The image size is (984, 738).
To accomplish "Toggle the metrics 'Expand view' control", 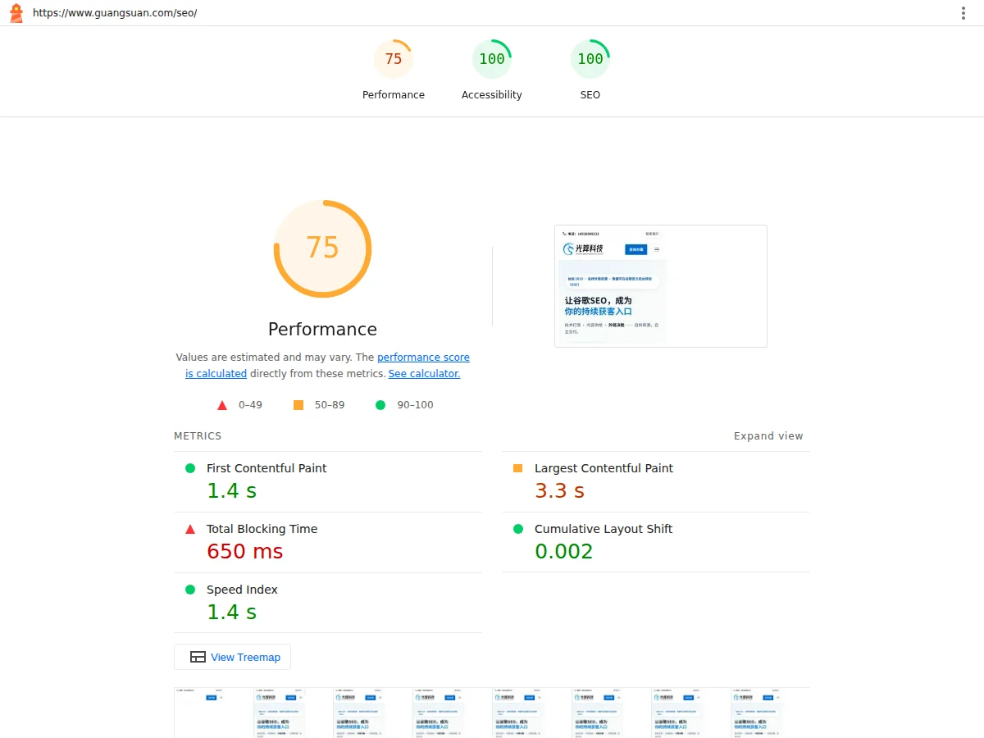I will click(768, 436).
